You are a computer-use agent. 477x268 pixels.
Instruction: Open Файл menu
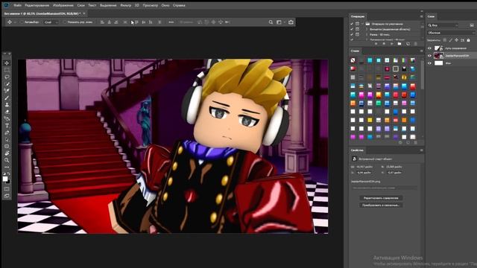coord(18,5)
